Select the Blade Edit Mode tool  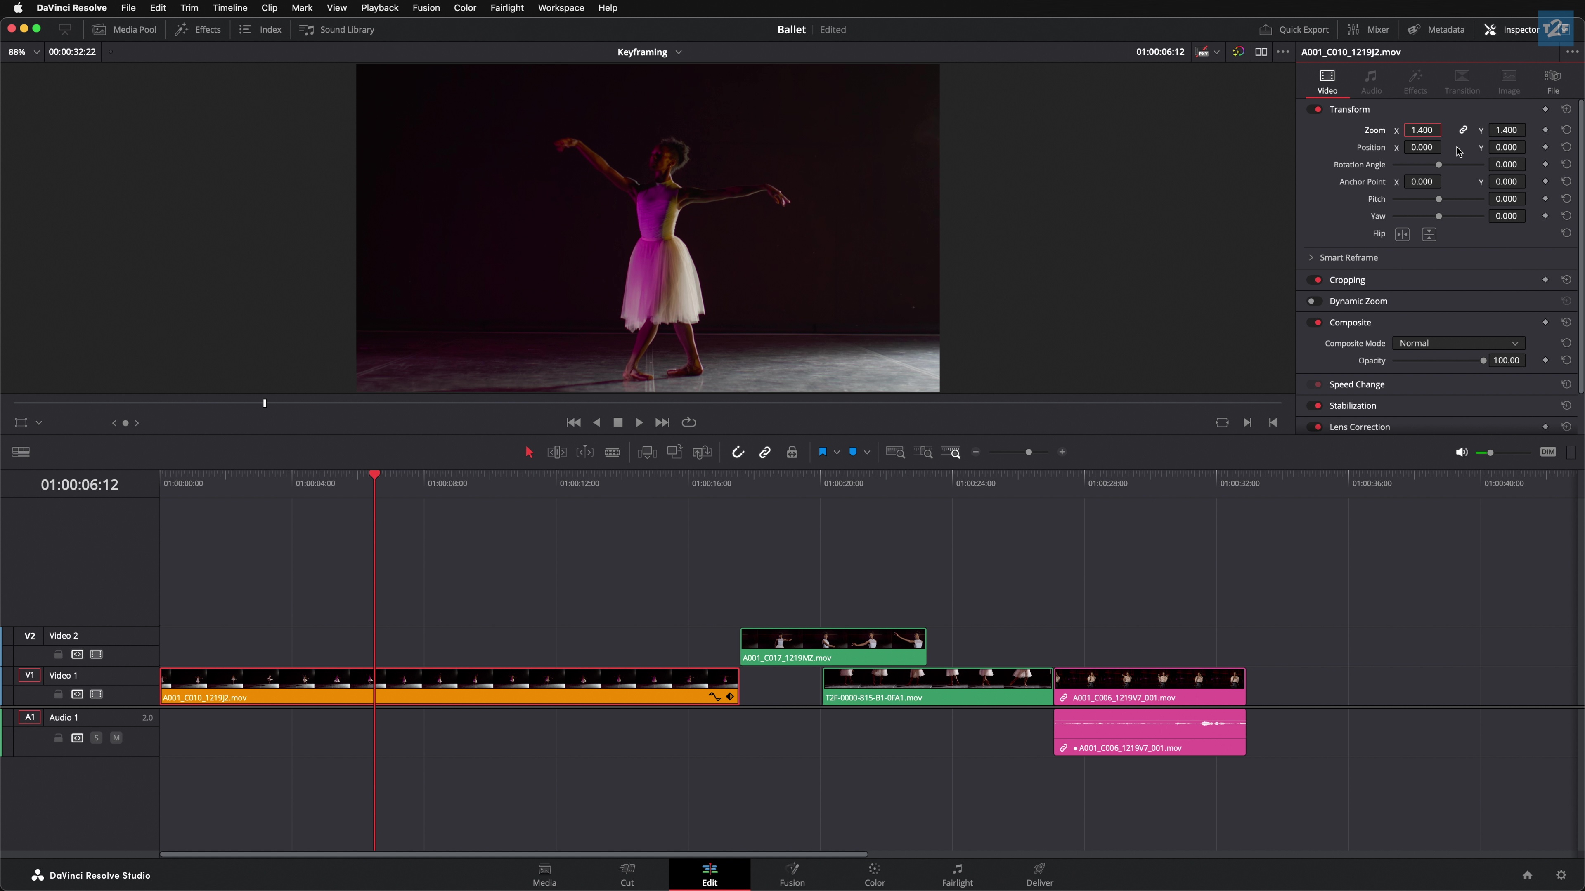coord(613,452)
